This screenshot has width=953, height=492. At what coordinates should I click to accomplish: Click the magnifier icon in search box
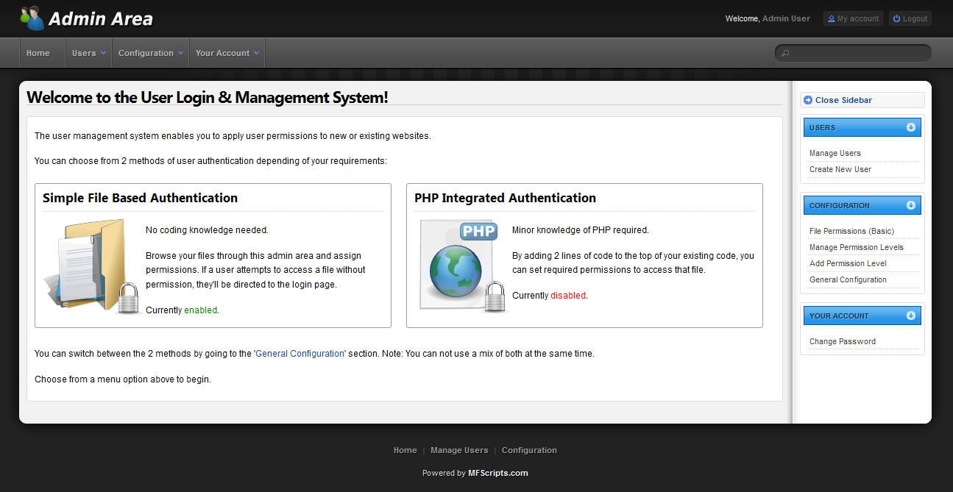785,53
